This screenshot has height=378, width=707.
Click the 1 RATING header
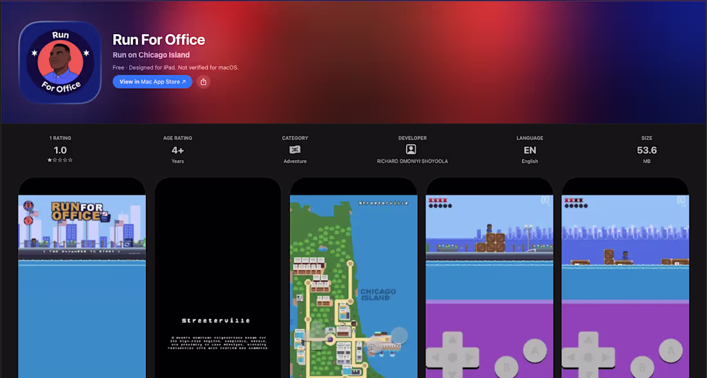tap(60, 138)
